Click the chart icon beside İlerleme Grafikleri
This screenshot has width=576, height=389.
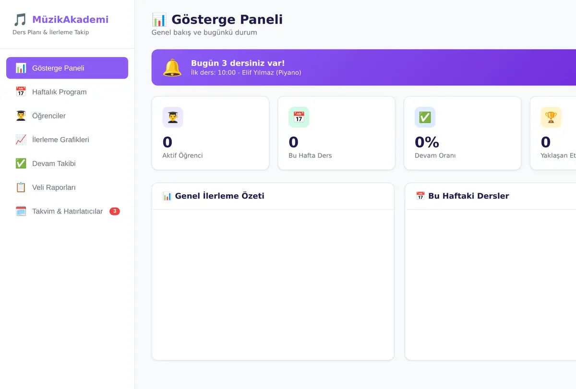click(x=21, y=140)
